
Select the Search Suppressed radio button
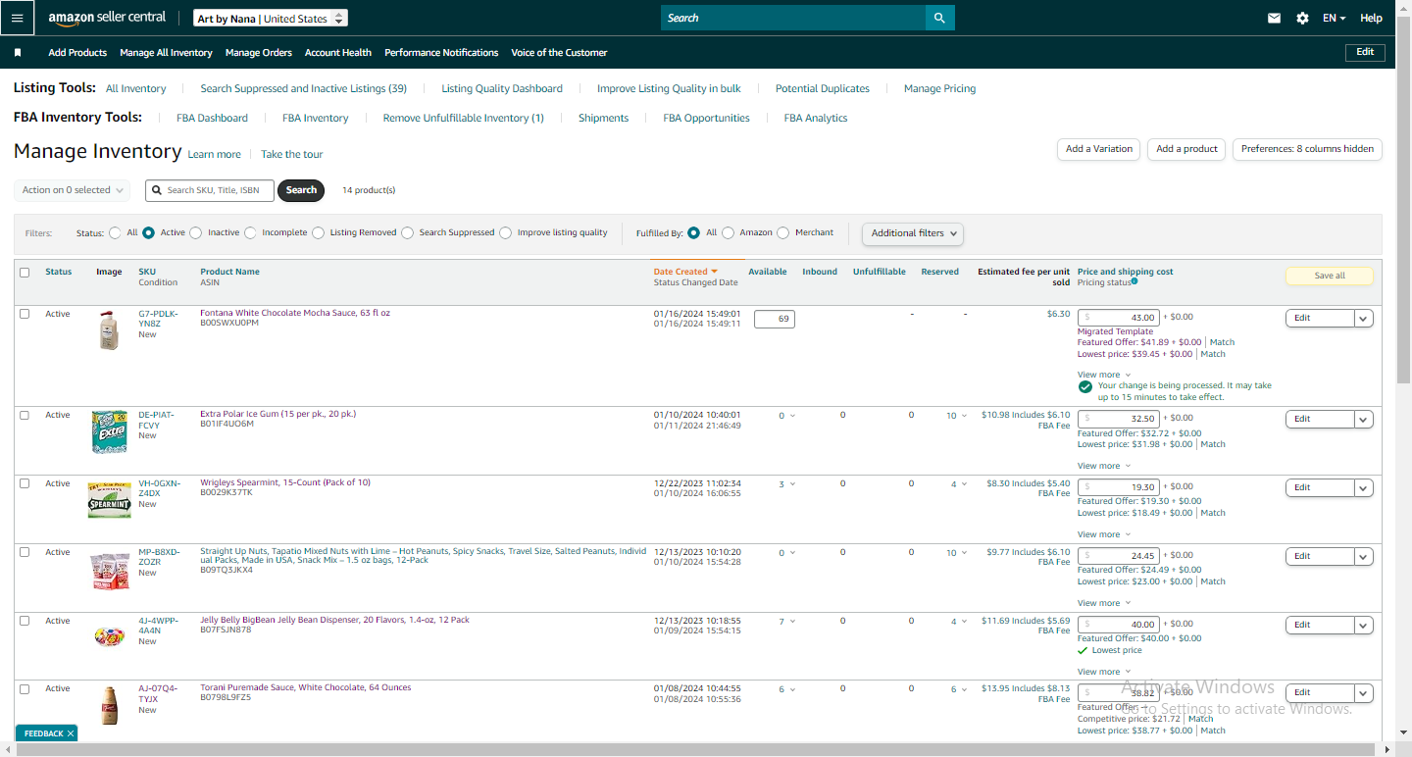click(408, 233)
